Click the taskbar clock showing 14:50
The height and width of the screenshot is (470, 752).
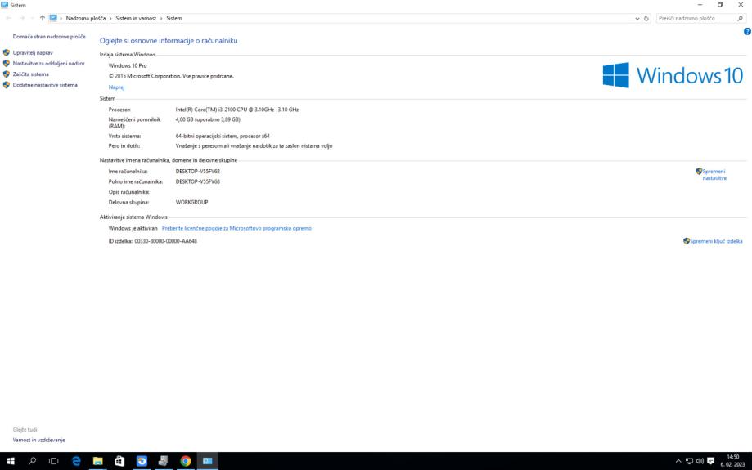tap(732, 461)
